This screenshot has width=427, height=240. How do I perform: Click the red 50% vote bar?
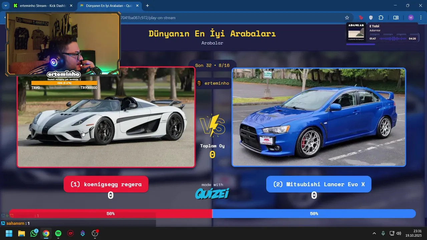[x=111, y=214]
